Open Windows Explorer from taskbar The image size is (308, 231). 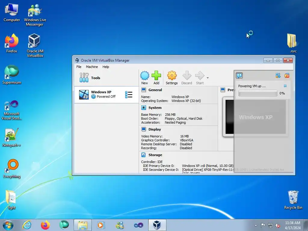pyautogui.click(x=83, y=225)
